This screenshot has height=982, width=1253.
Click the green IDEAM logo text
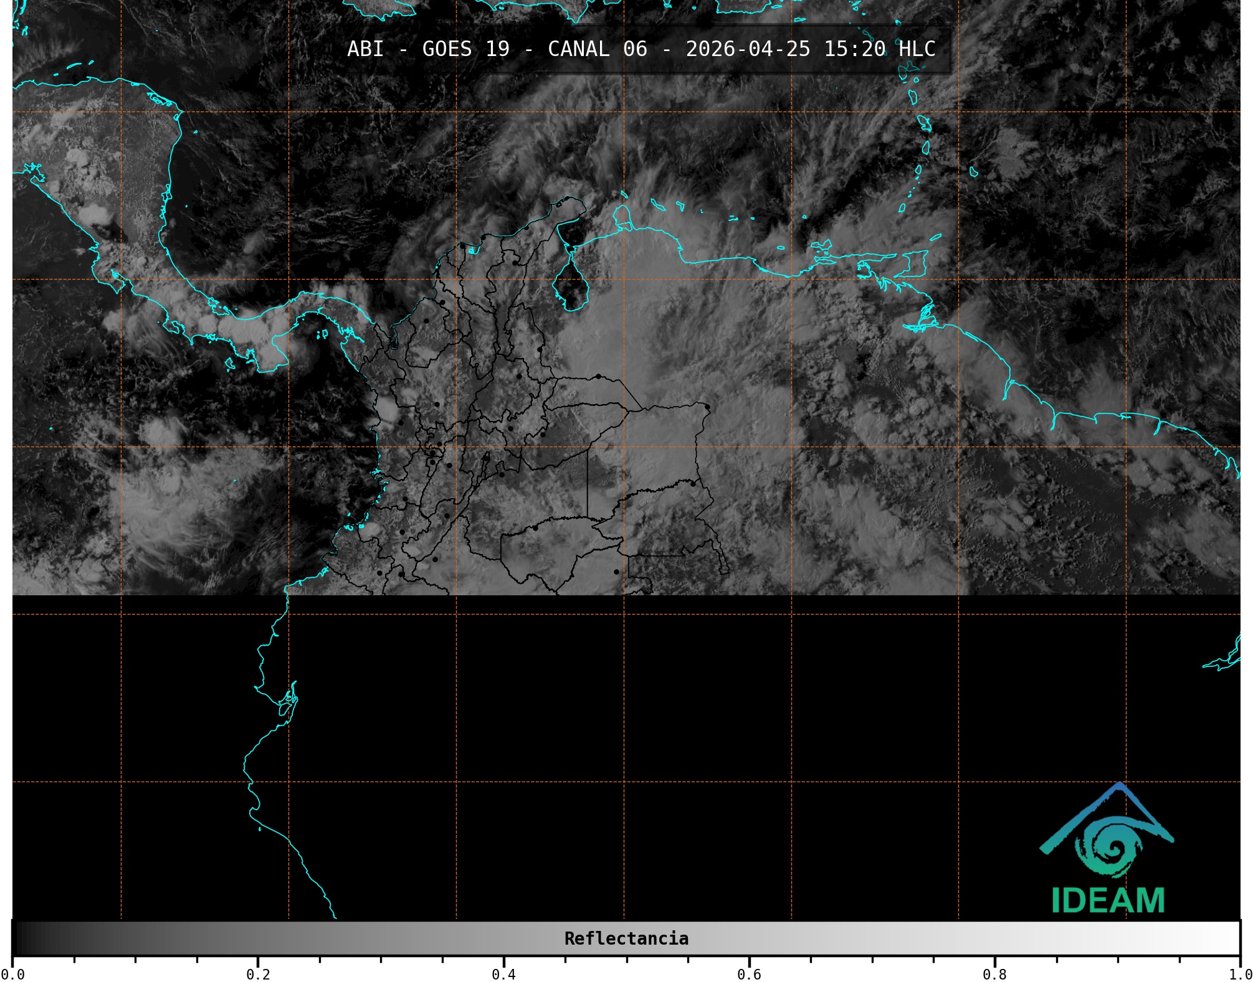click(1108, 900)
